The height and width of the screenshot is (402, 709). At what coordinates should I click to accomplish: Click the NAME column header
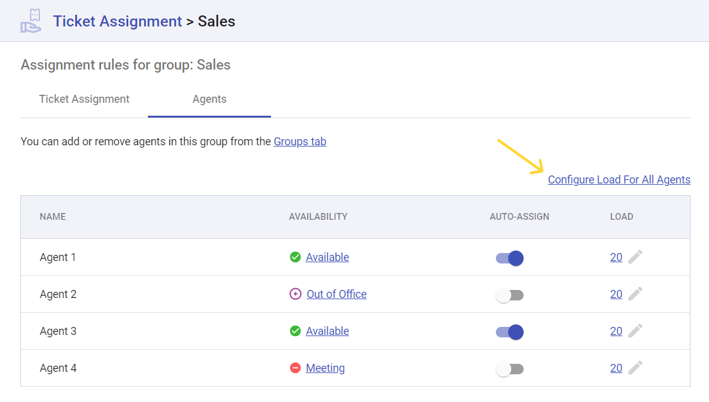pos(52,216)
